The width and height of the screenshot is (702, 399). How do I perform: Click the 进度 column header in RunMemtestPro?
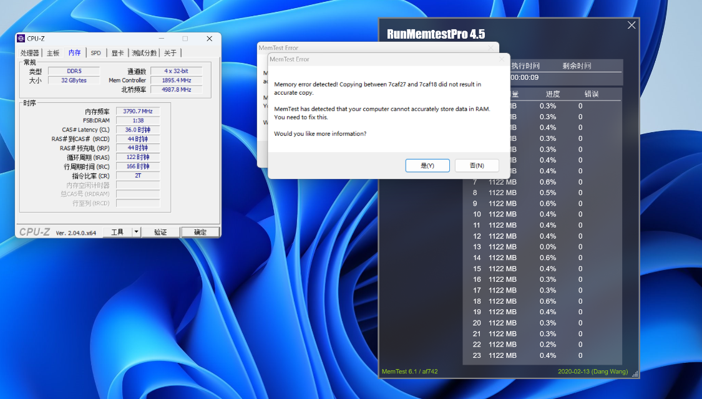pyautogui.click(x=553, y=94)
